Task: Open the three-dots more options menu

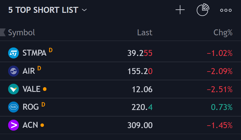Action: [x=226, y=10]
